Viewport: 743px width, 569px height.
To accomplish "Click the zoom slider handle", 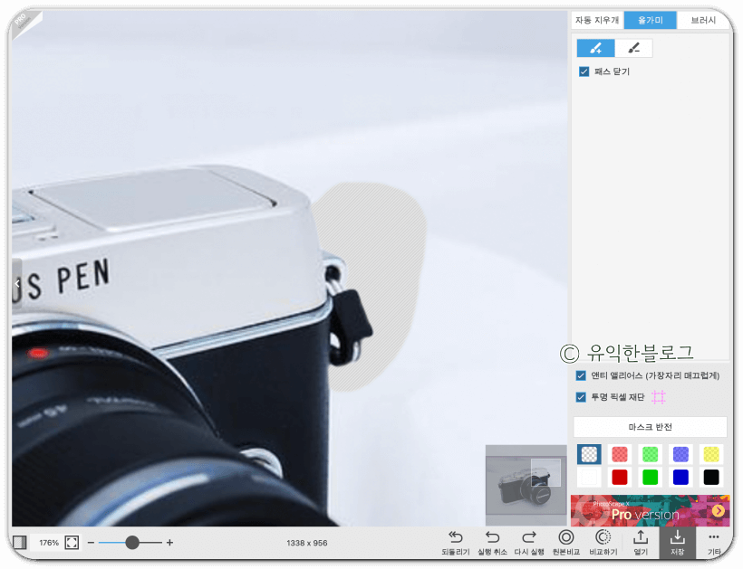I will point(132,543).
